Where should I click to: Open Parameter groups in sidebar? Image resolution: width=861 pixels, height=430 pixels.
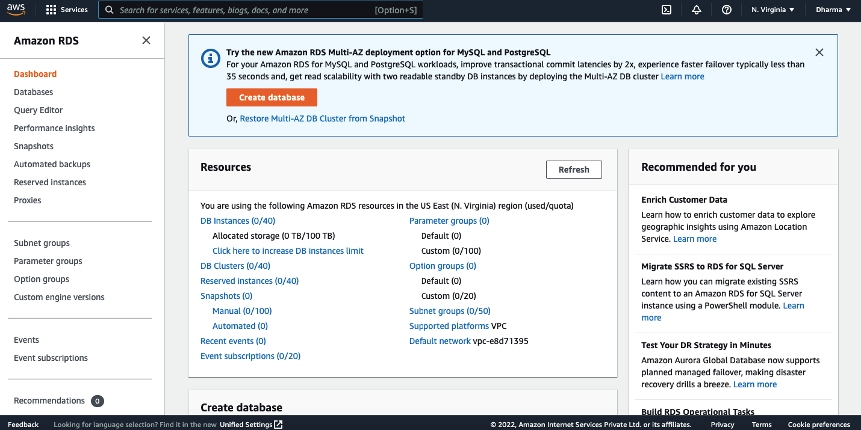[48, 261]
